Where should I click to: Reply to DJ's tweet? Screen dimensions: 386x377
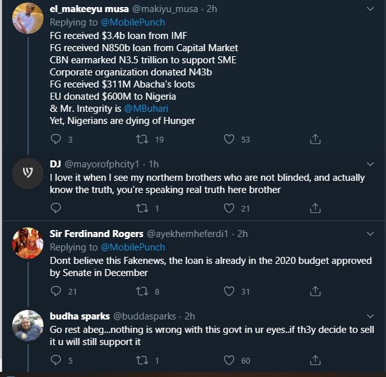pyautogui.click(x=56, y=208)
